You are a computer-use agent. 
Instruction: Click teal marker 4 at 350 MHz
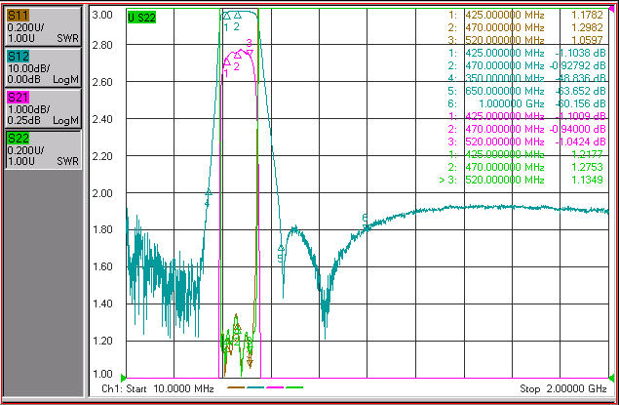[x=209, y=193]
